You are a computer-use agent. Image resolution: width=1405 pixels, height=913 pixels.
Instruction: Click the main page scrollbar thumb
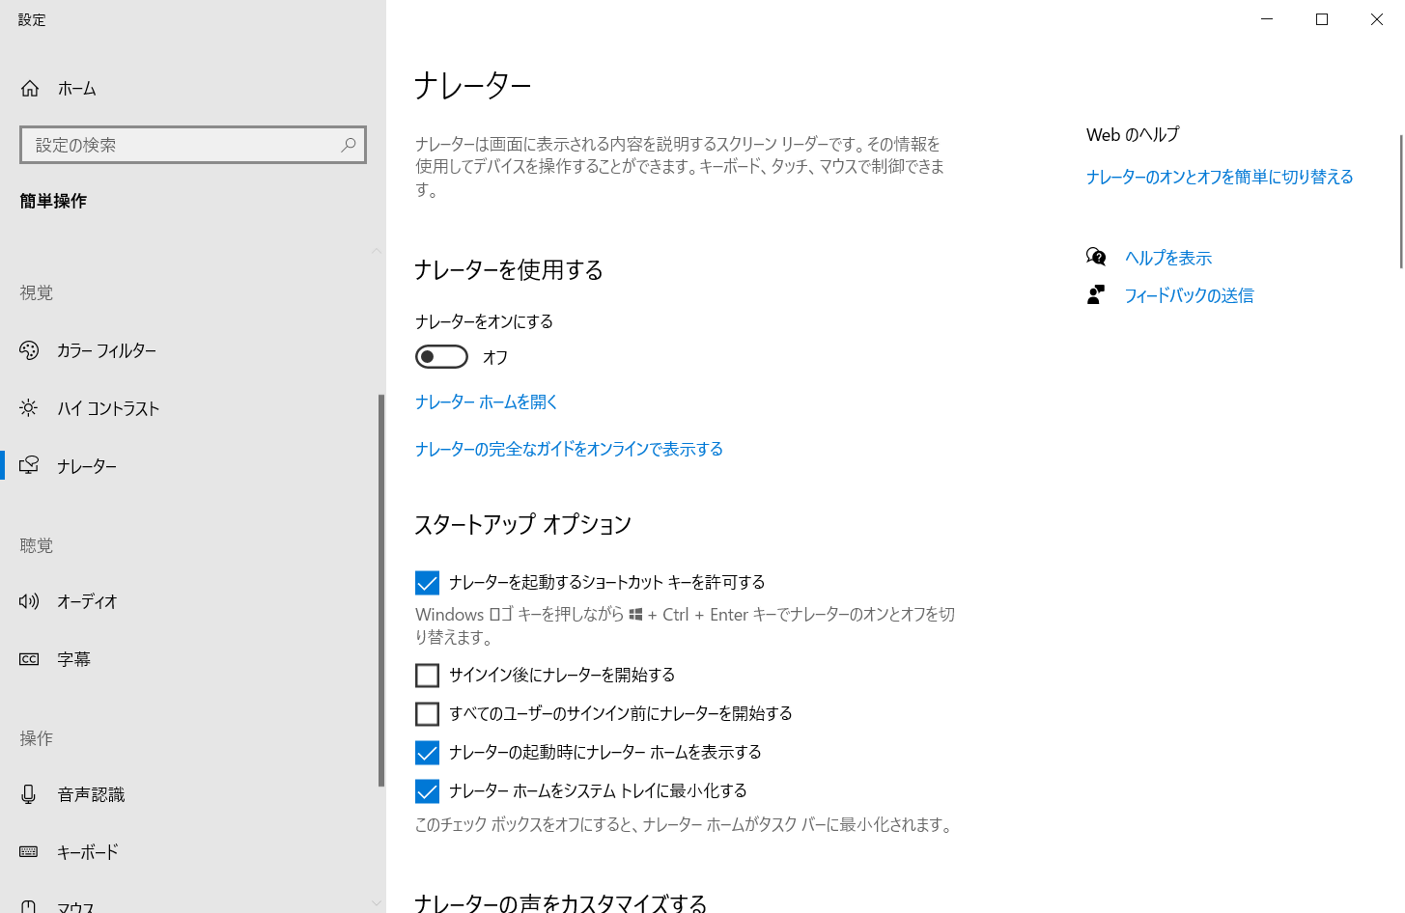click(x=1401, y=202)
